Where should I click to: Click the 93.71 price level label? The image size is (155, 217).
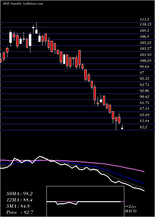pyautogui.click(x=145, y=85)
